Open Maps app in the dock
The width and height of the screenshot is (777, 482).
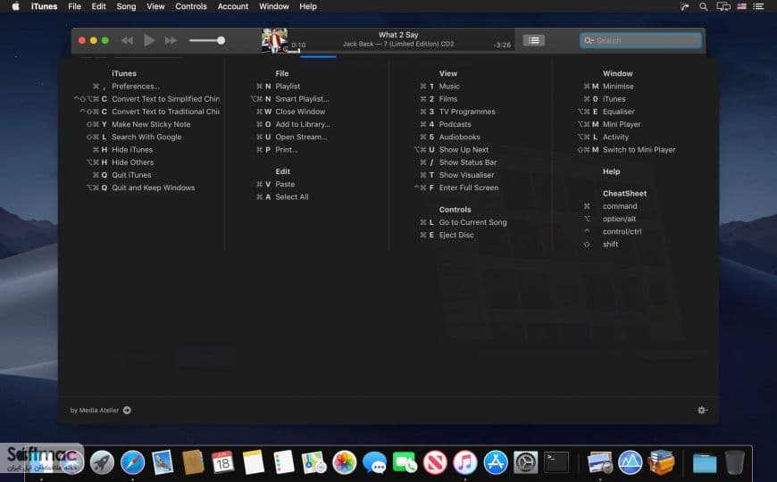pos(313,462)
